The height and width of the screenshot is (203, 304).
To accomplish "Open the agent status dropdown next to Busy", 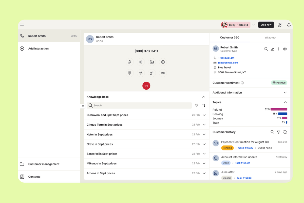I will (x=254, y=25).
